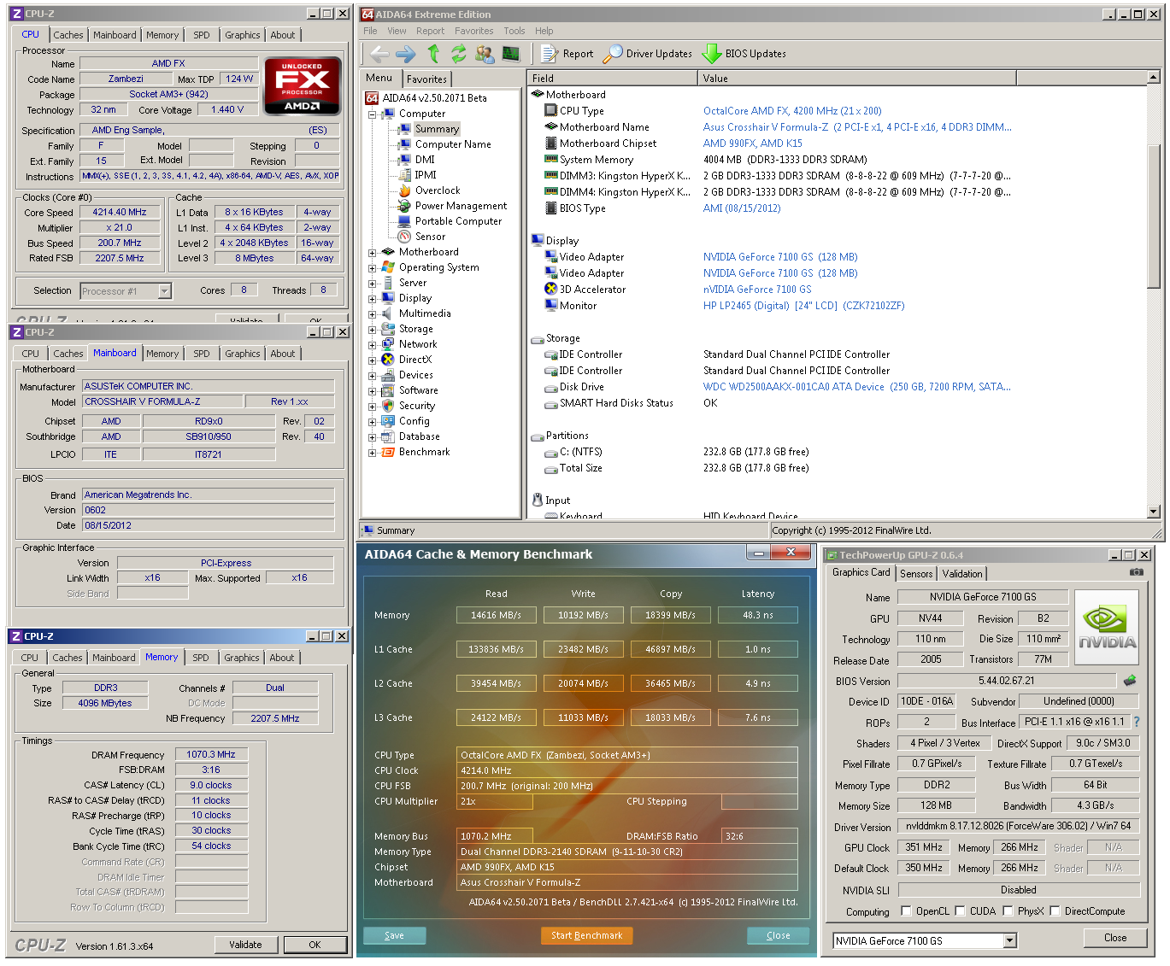Enable the DirectCompute checkbox in GPU-Z
Image resolution: width=1170 pixels, height=966 pixels.
[x=1055, y=910]
